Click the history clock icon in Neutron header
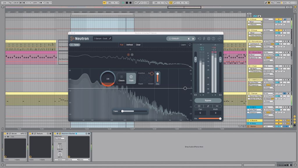The image size is (298, 168). pyautogui.click(x=199, y=38)
